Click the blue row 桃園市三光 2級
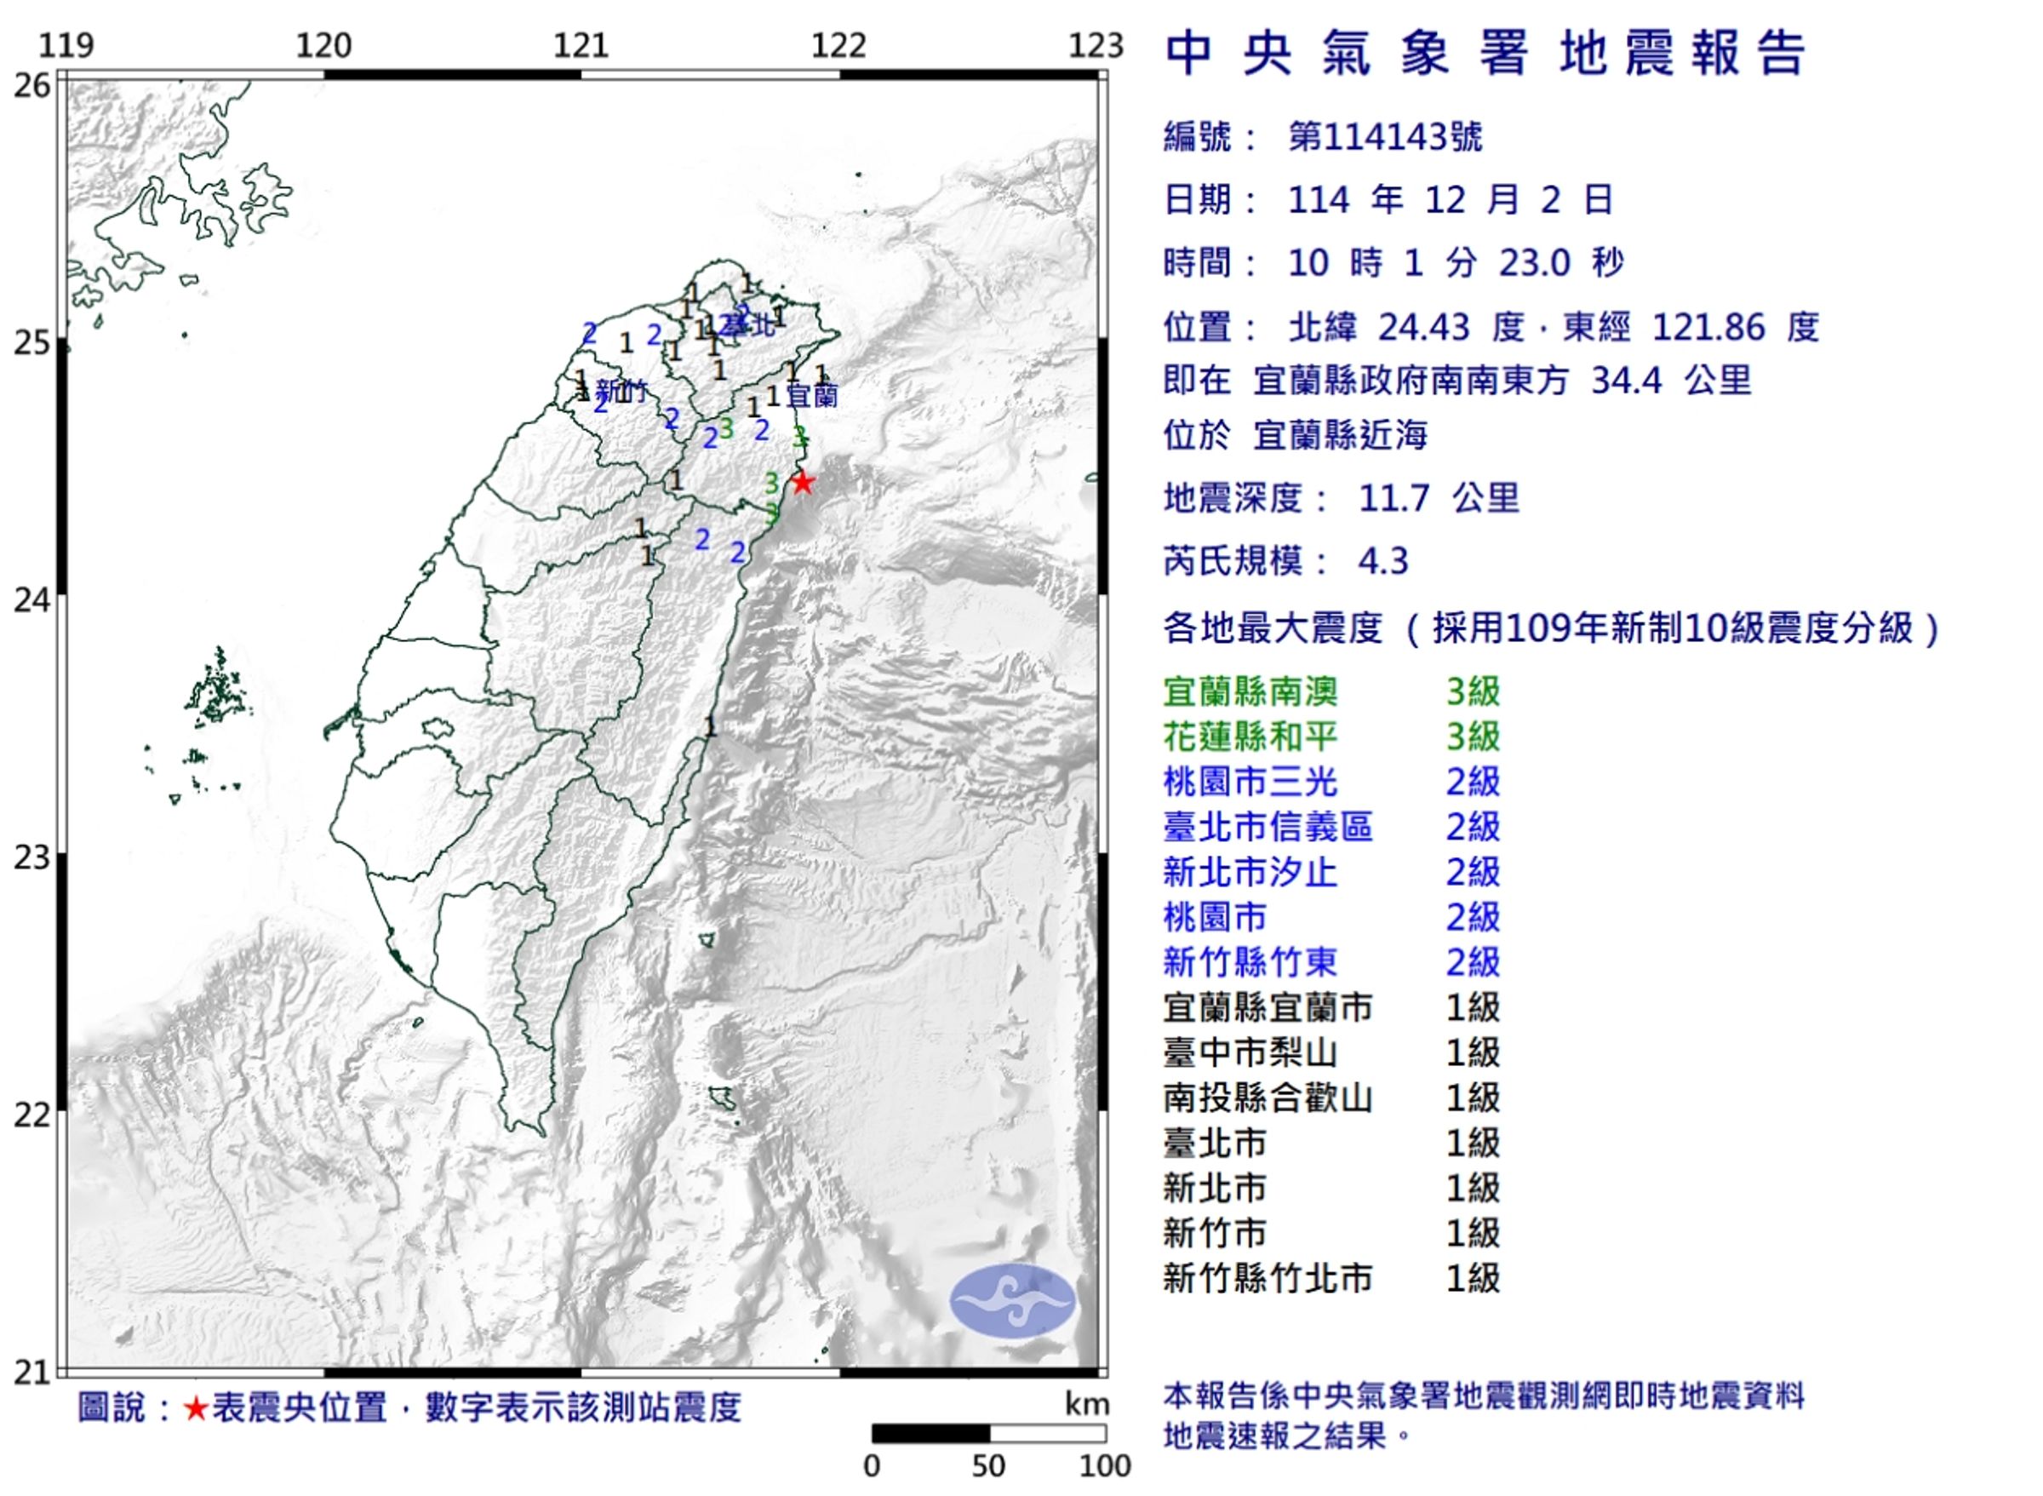This screenshot has height=1496, width=2043. (1331, 782)
